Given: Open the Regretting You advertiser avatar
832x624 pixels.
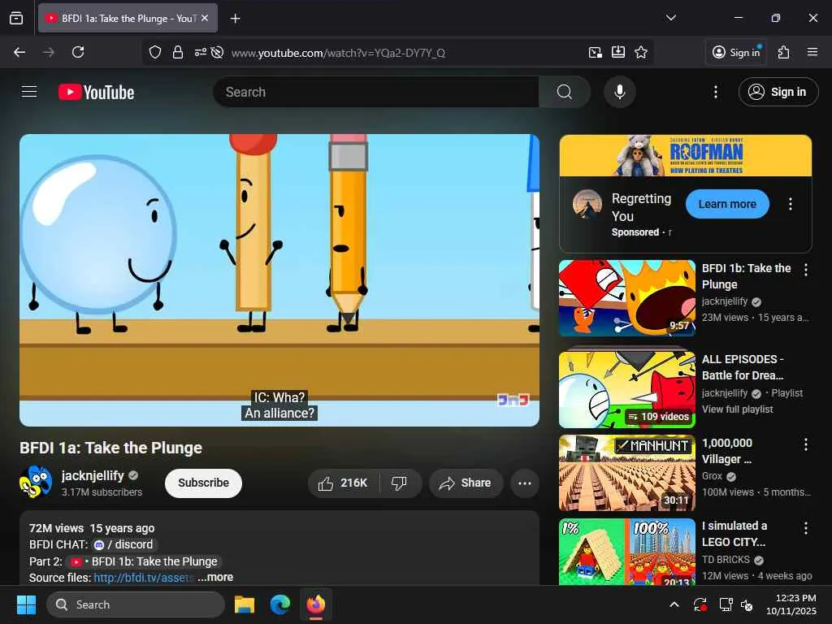Looking at the screenshot, I should click(587, 204).
